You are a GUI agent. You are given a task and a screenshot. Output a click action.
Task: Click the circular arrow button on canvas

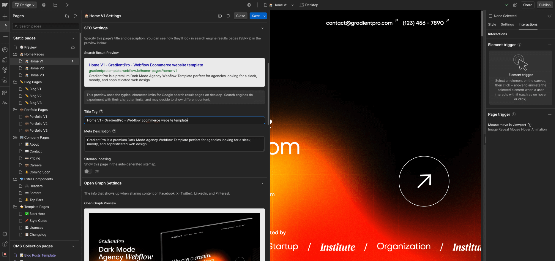424,181
